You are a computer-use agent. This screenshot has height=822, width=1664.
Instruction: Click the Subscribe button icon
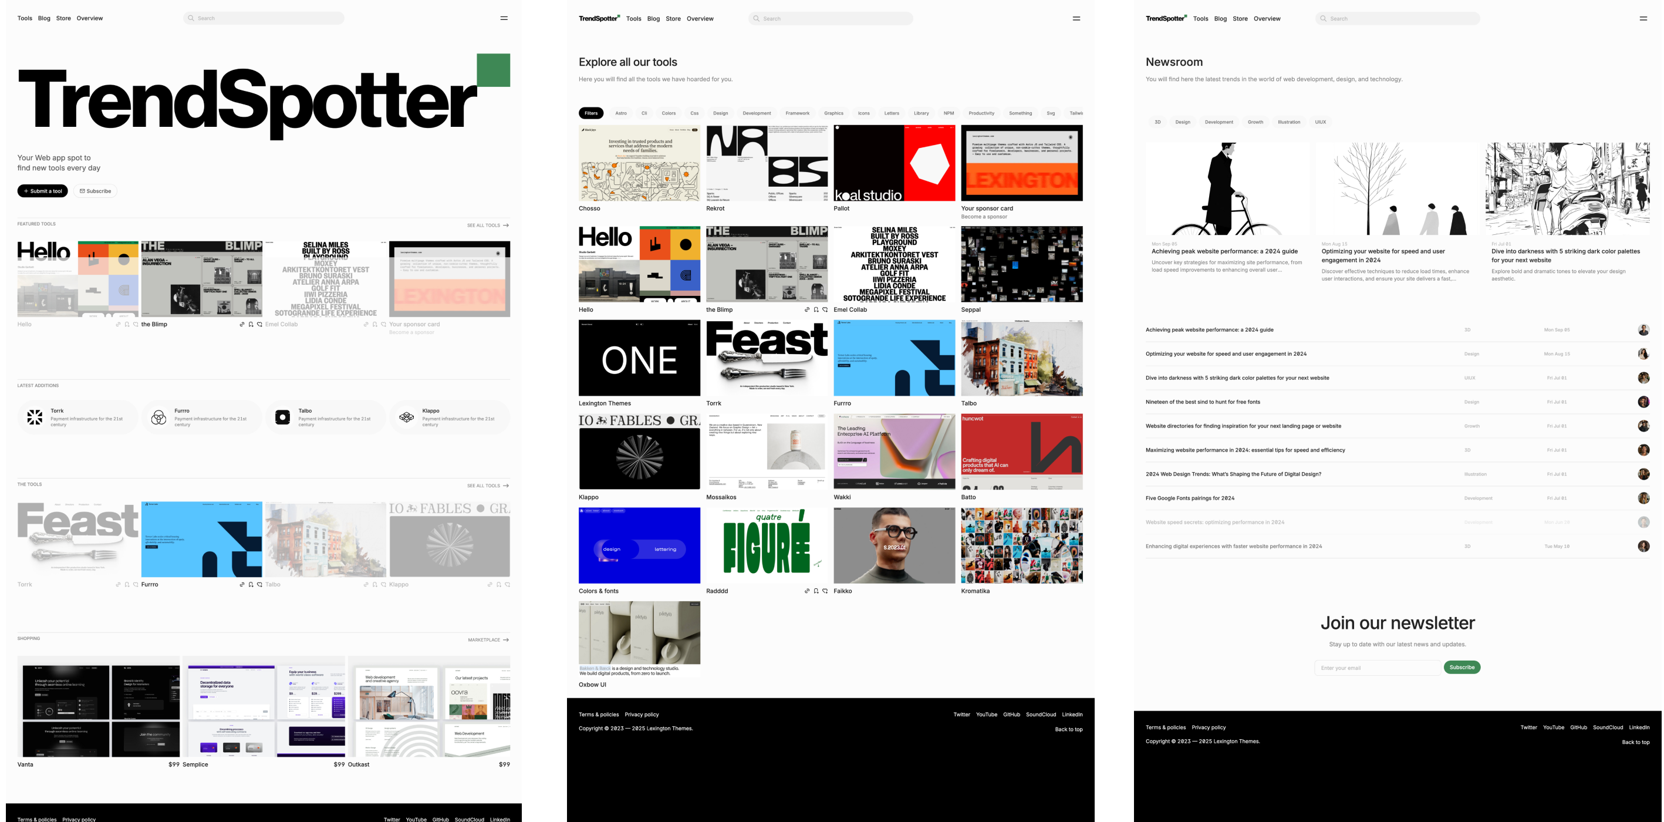coord(83,191)
